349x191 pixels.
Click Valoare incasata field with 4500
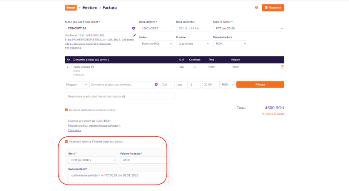pos(144,160)
